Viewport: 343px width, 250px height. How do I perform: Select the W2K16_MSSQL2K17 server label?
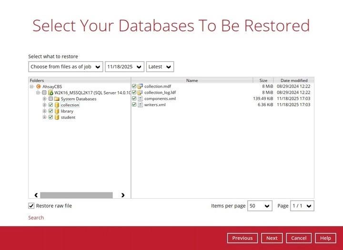(x=92, y=93)
